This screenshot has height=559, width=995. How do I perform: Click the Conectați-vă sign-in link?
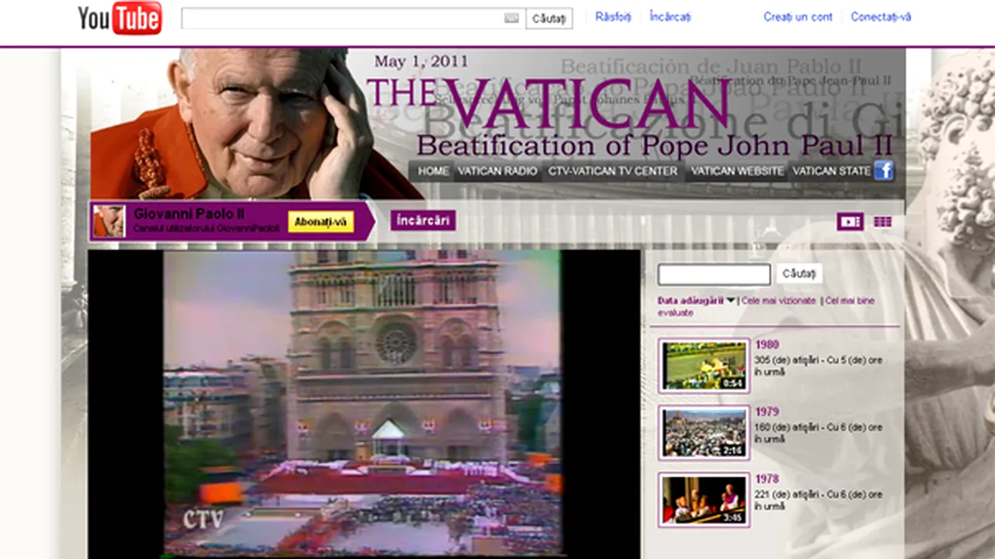pos(881,16)
